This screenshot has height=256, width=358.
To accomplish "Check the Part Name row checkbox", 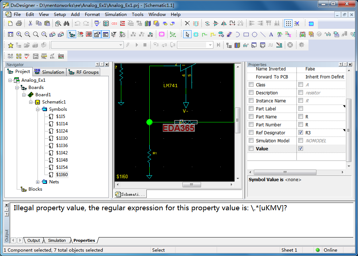I will pyautogui.click(x=251, y=117).
